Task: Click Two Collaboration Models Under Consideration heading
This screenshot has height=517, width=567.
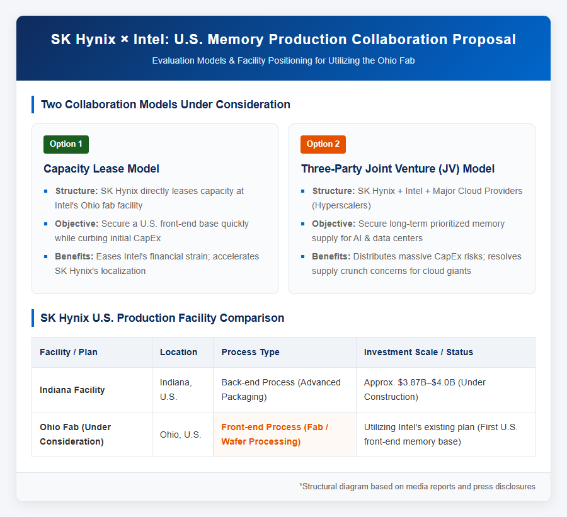Action: click(165, 105)
